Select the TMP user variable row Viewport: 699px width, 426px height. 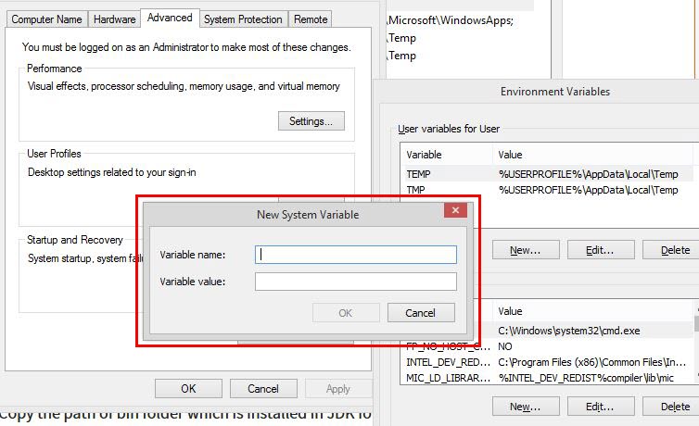[547, 190]
